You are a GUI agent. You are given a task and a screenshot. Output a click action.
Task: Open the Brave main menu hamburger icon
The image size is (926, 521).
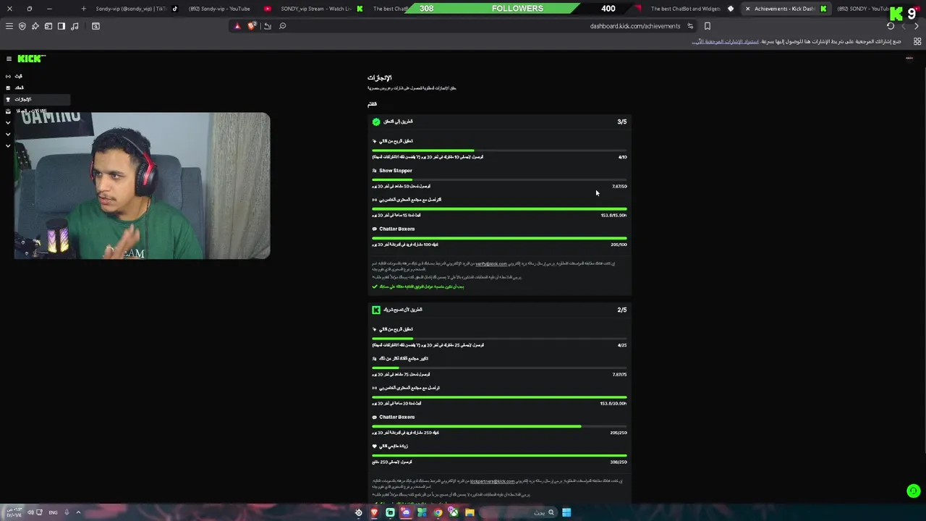(x=9, y=26)
